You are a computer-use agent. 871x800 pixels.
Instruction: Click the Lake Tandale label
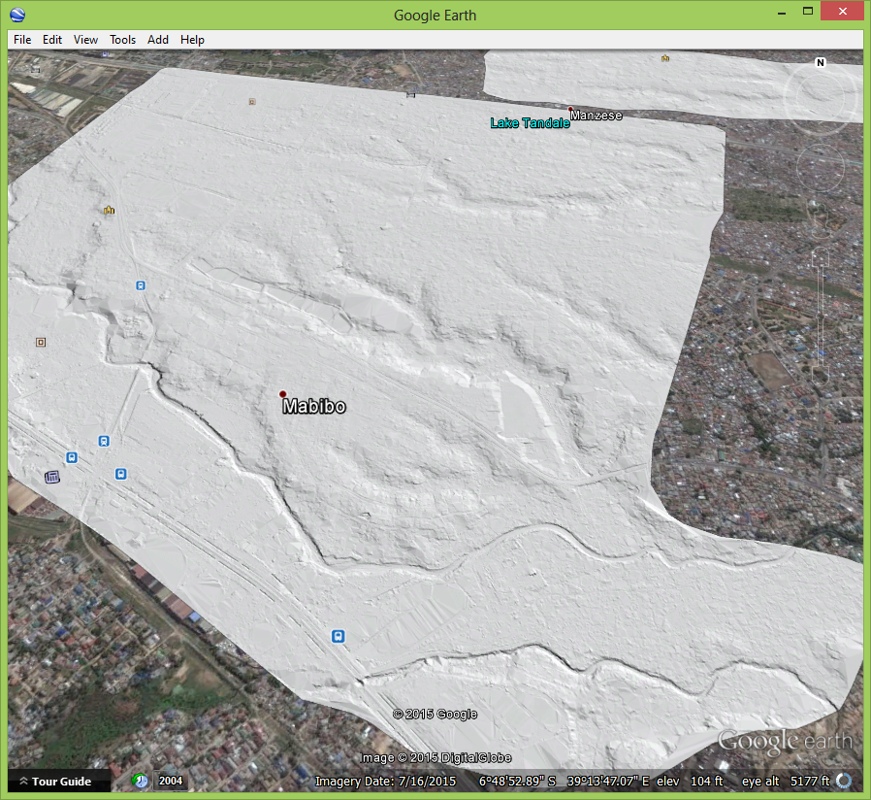(530, 123)
